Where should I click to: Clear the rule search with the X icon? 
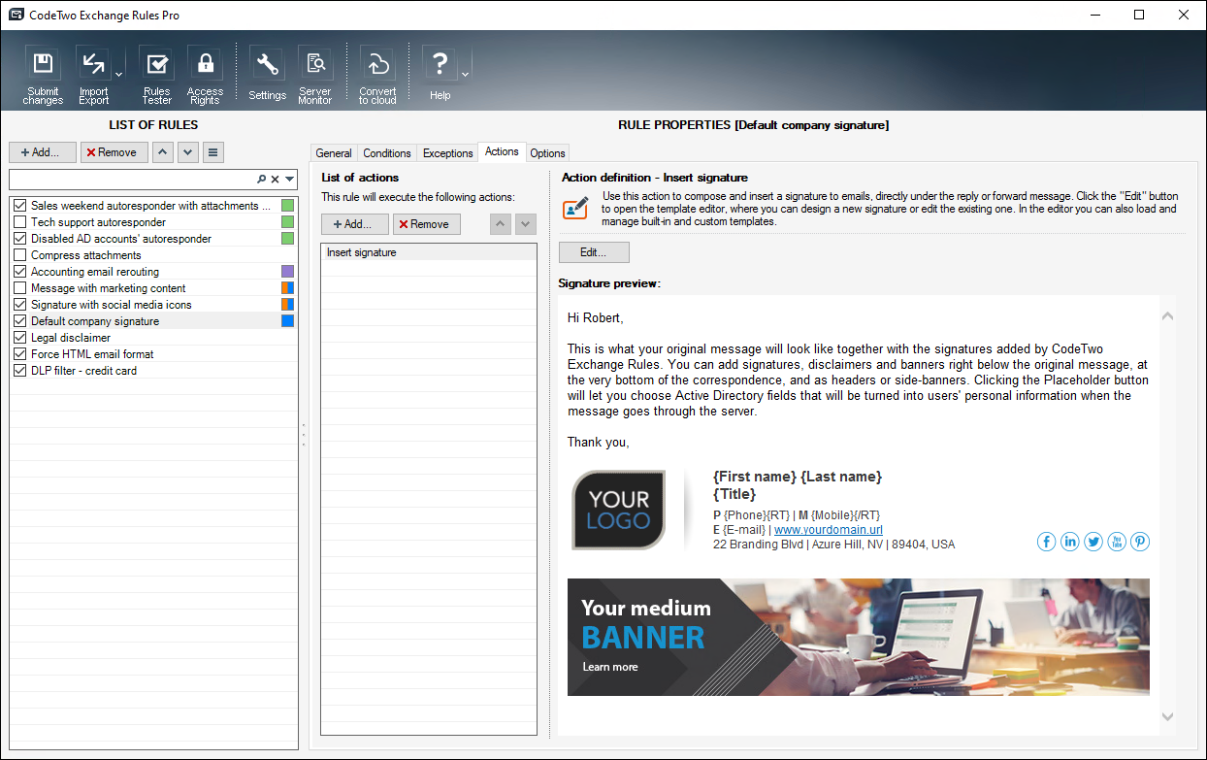(275, 180)
